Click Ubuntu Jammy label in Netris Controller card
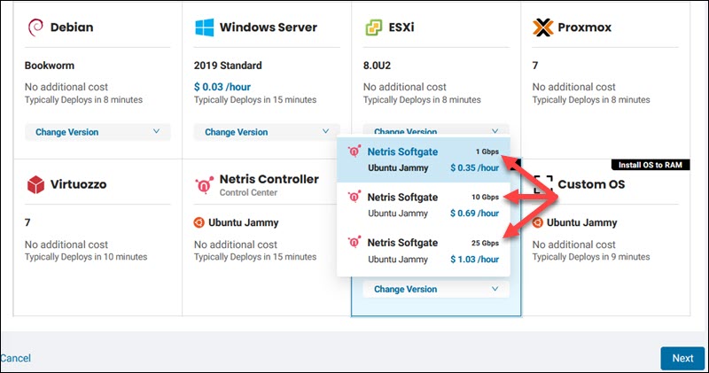 (243, 222)
